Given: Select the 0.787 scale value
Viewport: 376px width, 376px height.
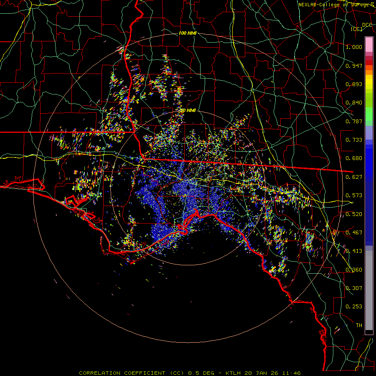Looking at the screenshot, I should click(354, 121).
